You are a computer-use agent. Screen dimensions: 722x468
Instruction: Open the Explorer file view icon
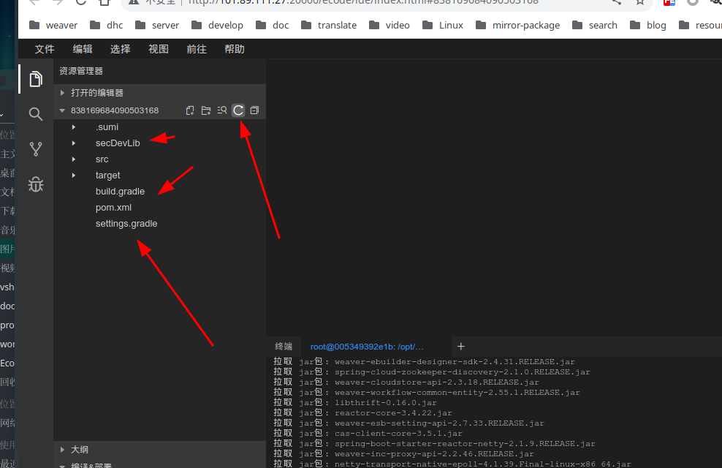(x=36, y=79)
